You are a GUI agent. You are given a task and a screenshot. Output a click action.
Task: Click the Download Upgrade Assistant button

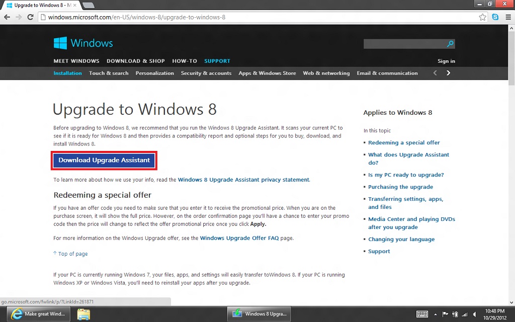(x=104, y=160)
